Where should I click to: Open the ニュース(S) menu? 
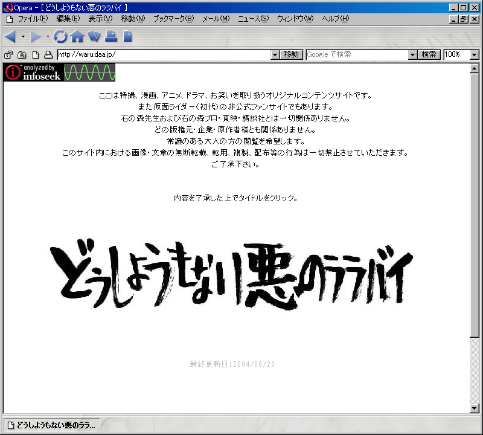point(253,19)
